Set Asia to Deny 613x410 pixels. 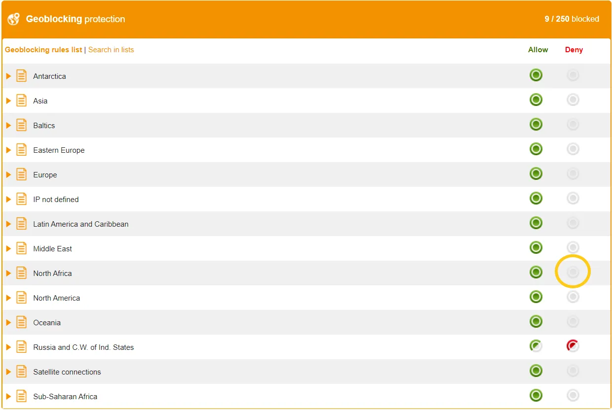[573, 100]
